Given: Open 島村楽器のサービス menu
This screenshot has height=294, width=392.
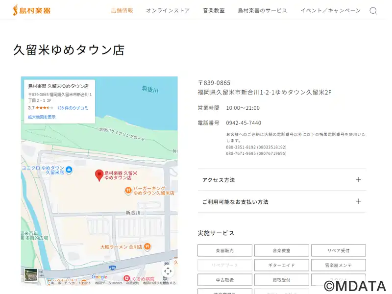Looking at the screenshot, I should click(x=263, y=11).
